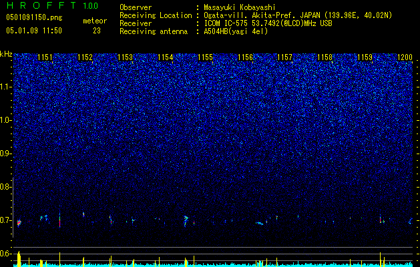420x267 pixels.
Task: Click the 1.1 kHz axis label
Action: tap(6, 87)
